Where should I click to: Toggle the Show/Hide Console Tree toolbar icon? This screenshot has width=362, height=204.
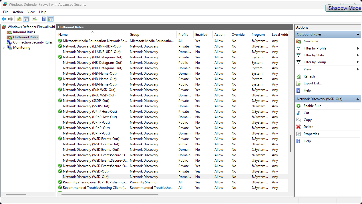tap(26, 19)
